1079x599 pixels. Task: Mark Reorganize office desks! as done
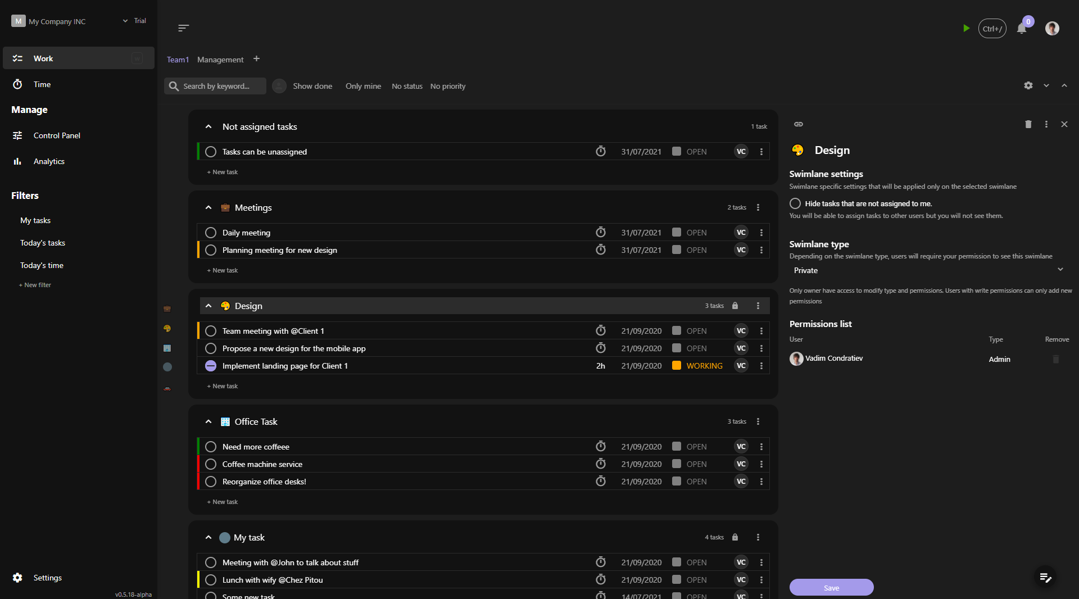[211, 482]
